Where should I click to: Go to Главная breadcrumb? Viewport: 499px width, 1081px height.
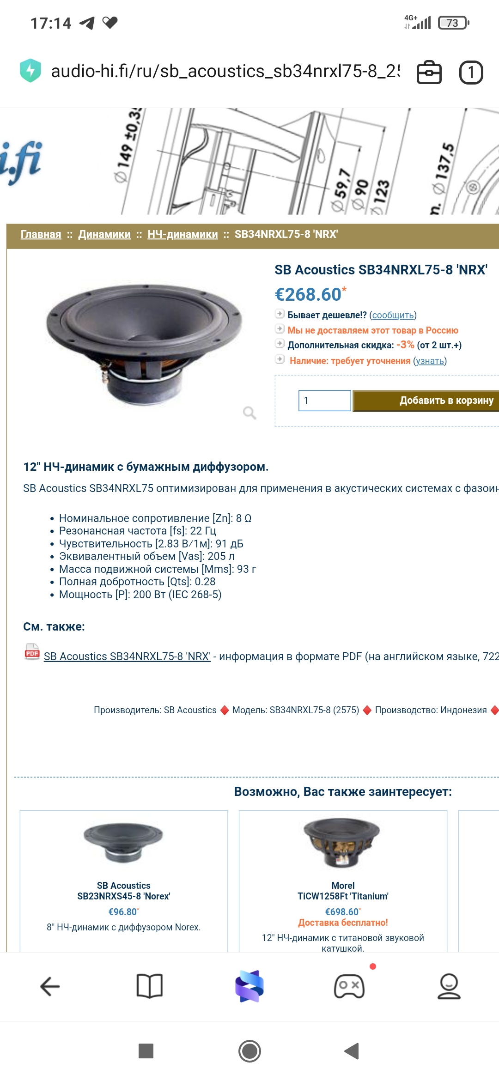point(41,234)
